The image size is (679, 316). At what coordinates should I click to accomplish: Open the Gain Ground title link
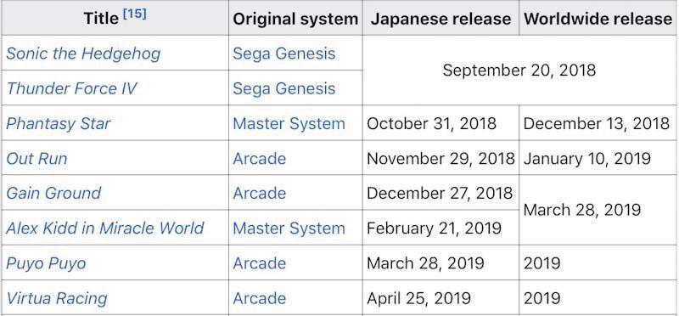(53, 193)
